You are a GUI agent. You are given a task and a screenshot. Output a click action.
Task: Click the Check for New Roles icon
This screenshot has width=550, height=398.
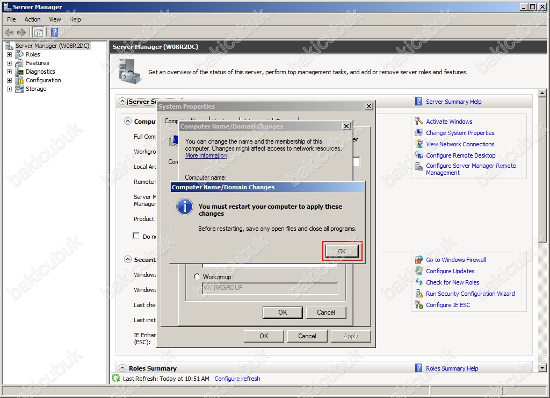418,282
